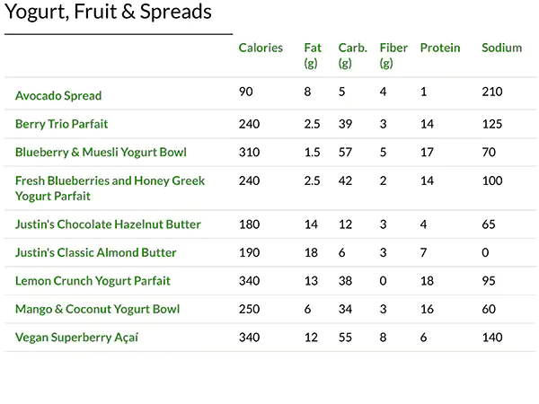The image size is (539, 404).
Task: Select the 57 carb value for Blueberry & Muesli
Action: pyautogui.click(x=345, y=153)
